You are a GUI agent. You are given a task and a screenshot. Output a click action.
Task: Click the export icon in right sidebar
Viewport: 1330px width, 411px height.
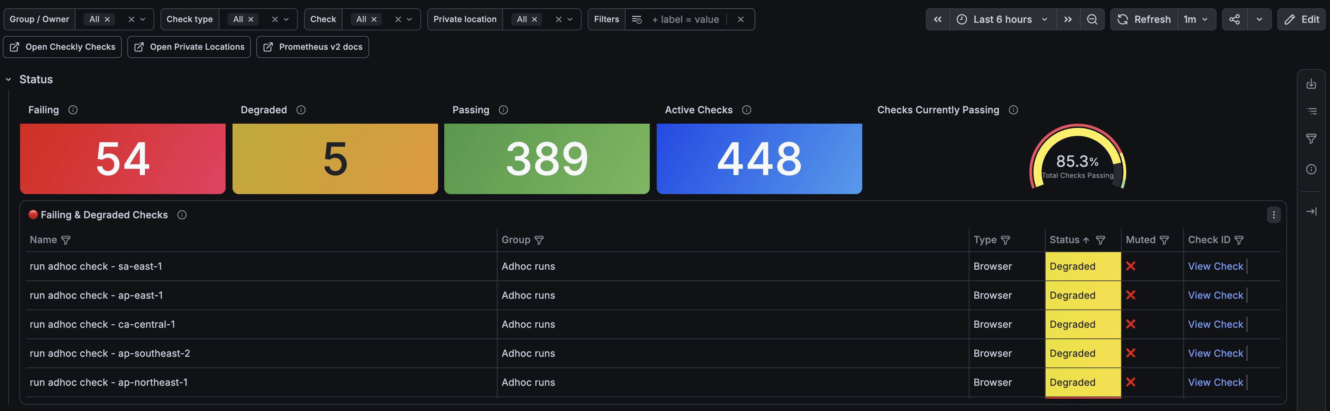pyautogui.click(x=1311, y=84)
